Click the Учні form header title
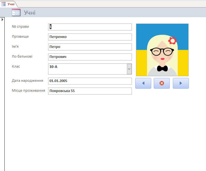This screenshot has width=206, height=171. click(x=30, y=13)
